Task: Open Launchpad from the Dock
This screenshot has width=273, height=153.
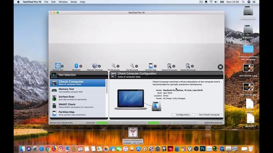Action: (35, 149)
